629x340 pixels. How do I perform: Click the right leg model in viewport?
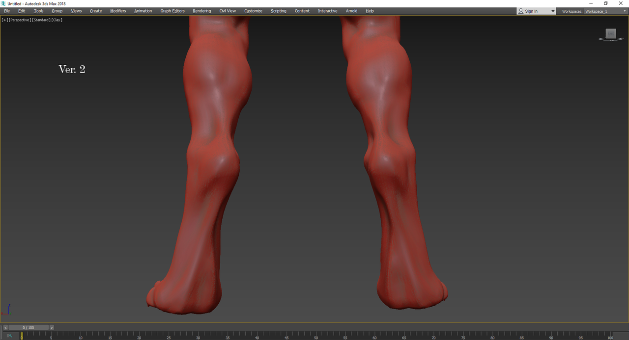(x=393, y=162)
